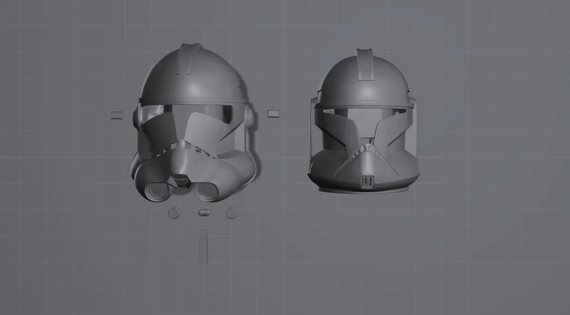
Task: Select the right helmet with the flared base
Action: tap(363, 121)
